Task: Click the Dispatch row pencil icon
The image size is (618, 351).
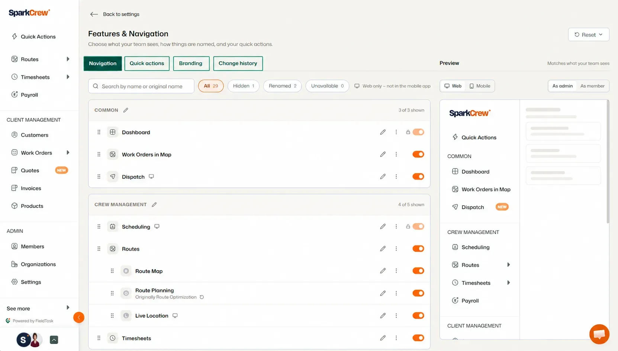Action: pyautogui.click(x=383, y=177)
